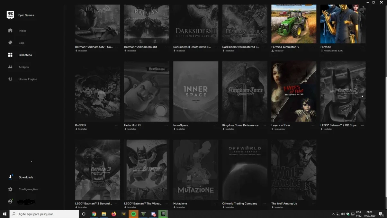Click repair icon under Farming Simulator 19
This screenshot has height=218, width=387.
click(x=273, y=51)
